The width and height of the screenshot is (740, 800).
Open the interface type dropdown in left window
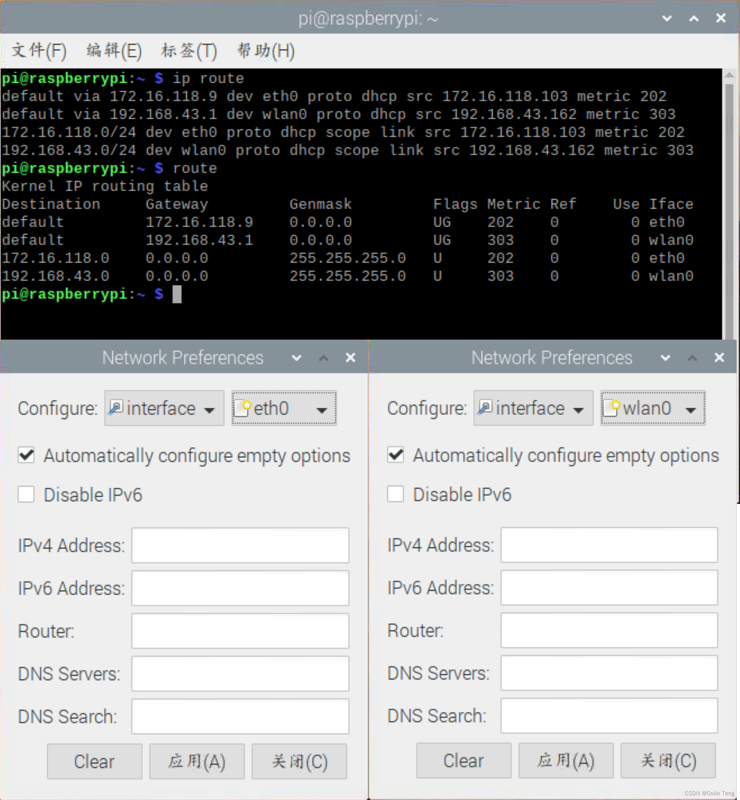point(164,408)
